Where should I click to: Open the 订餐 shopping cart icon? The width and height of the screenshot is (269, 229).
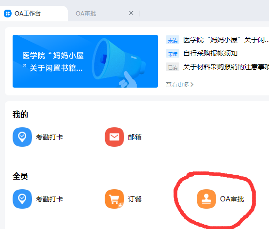point(114,199)
